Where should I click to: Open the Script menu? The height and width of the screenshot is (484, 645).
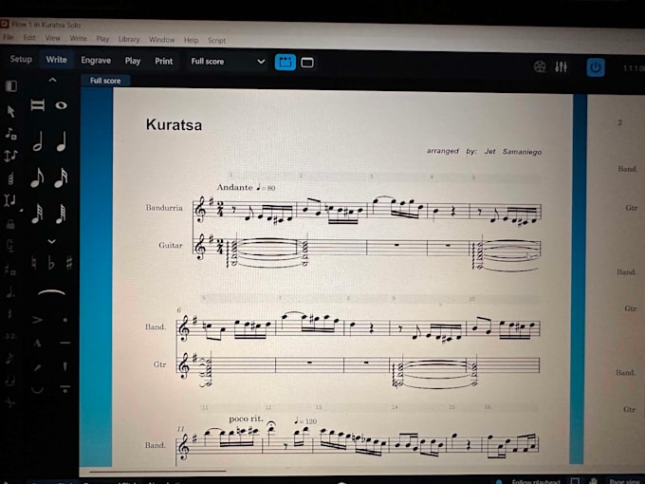(x=216, y=40)
